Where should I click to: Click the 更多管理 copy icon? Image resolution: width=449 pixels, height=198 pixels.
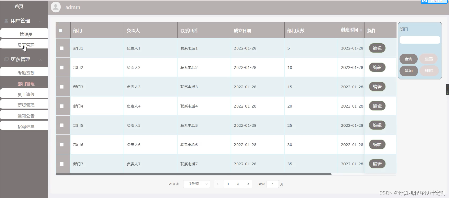tap(7, 59)
